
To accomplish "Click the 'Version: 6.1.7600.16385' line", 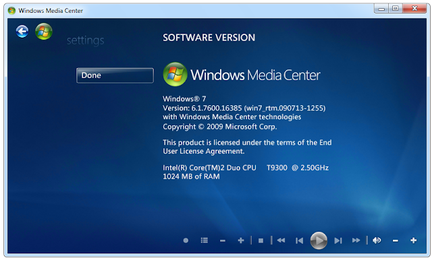I will pos(244,108).
